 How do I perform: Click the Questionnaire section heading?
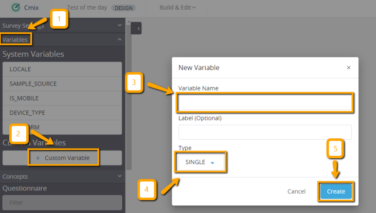pyautogui.click(x=25, y=188)
